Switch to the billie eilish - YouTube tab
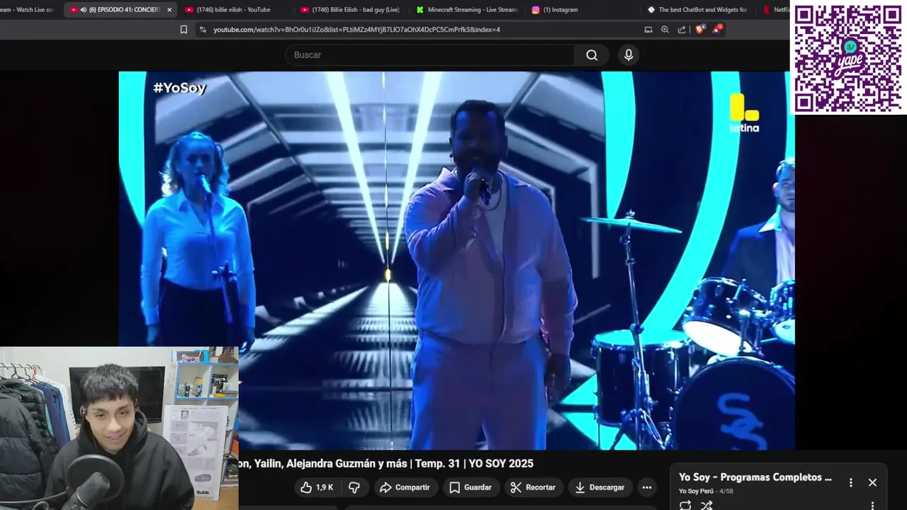Image resolution: width=907 pixels, height=510 pixels. click(234, 10)
